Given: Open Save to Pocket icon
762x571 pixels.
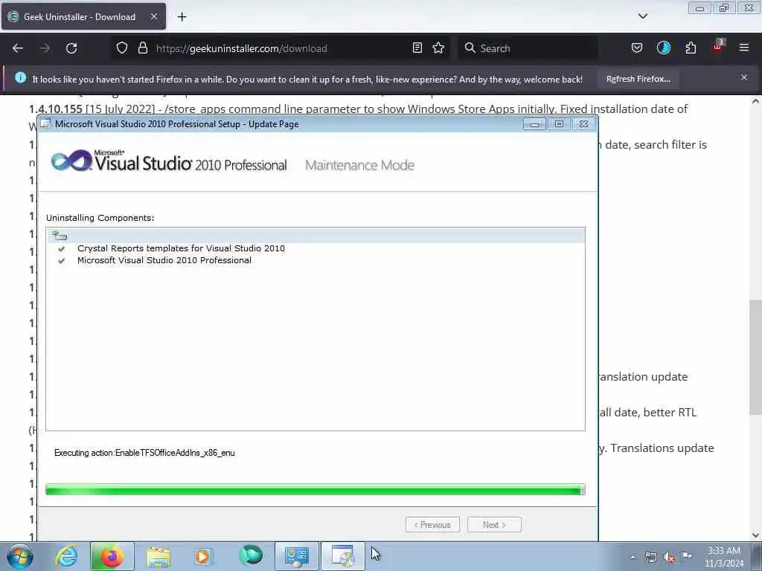Looking at the screenshot, I should (637, 48).
